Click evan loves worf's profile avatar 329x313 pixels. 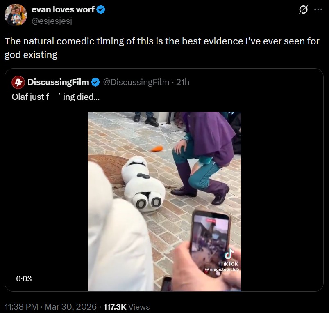pos(16,15)
